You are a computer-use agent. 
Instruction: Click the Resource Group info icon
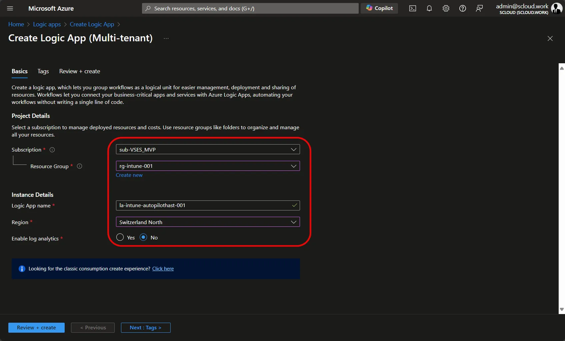tap(79, 166)
